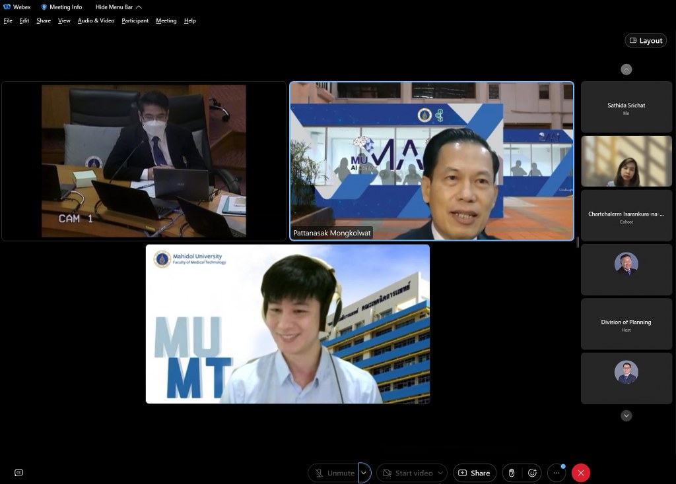This screenshot has width=676, height=484.
Task: Unmute the microphone
Action: click(x=334, y=473)
